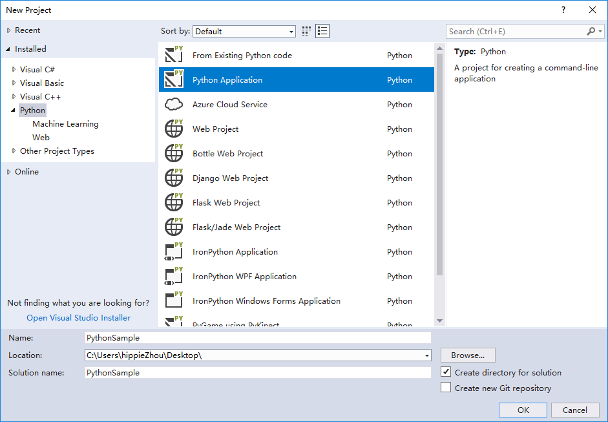
Task: Click the Python Application template icon
Action: [x=174, y=79]
